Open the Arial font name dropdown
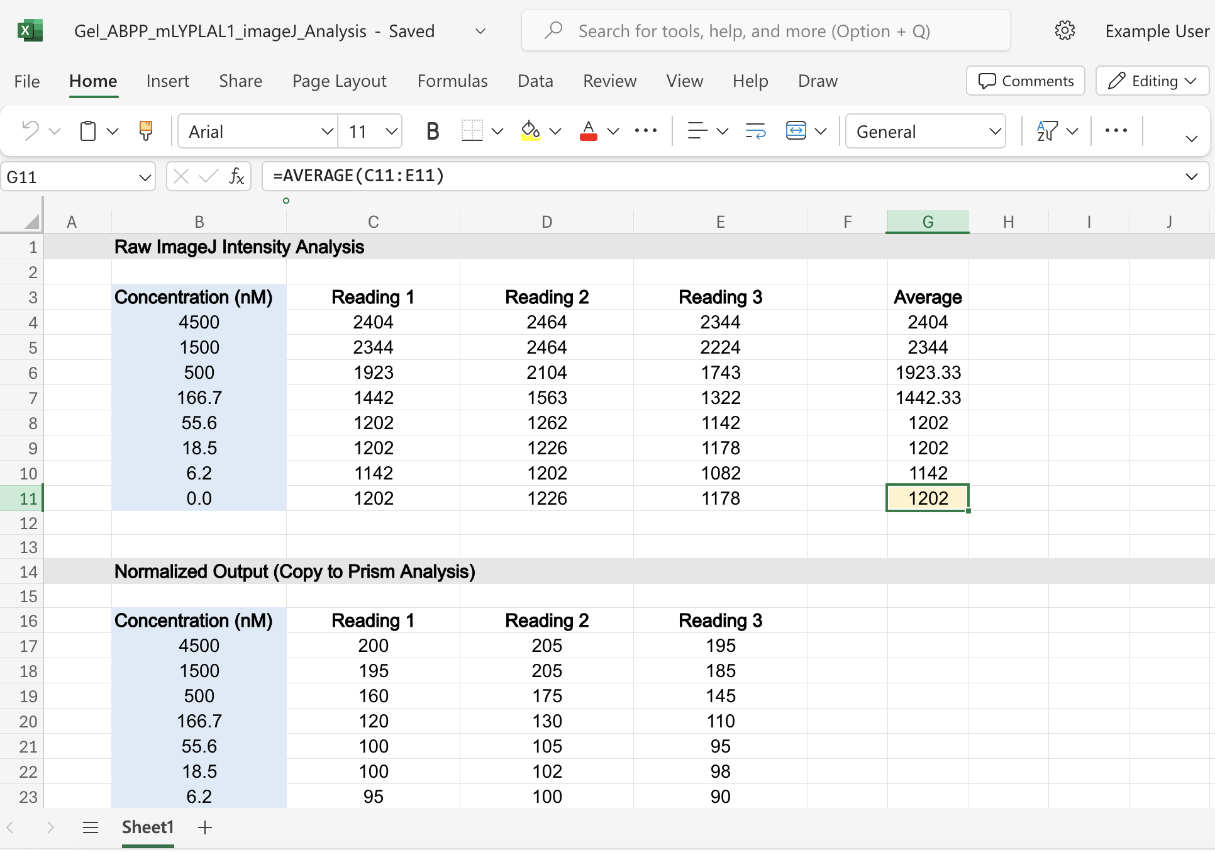This screenshot has width=1215, height=852. (x=257, y=131)
